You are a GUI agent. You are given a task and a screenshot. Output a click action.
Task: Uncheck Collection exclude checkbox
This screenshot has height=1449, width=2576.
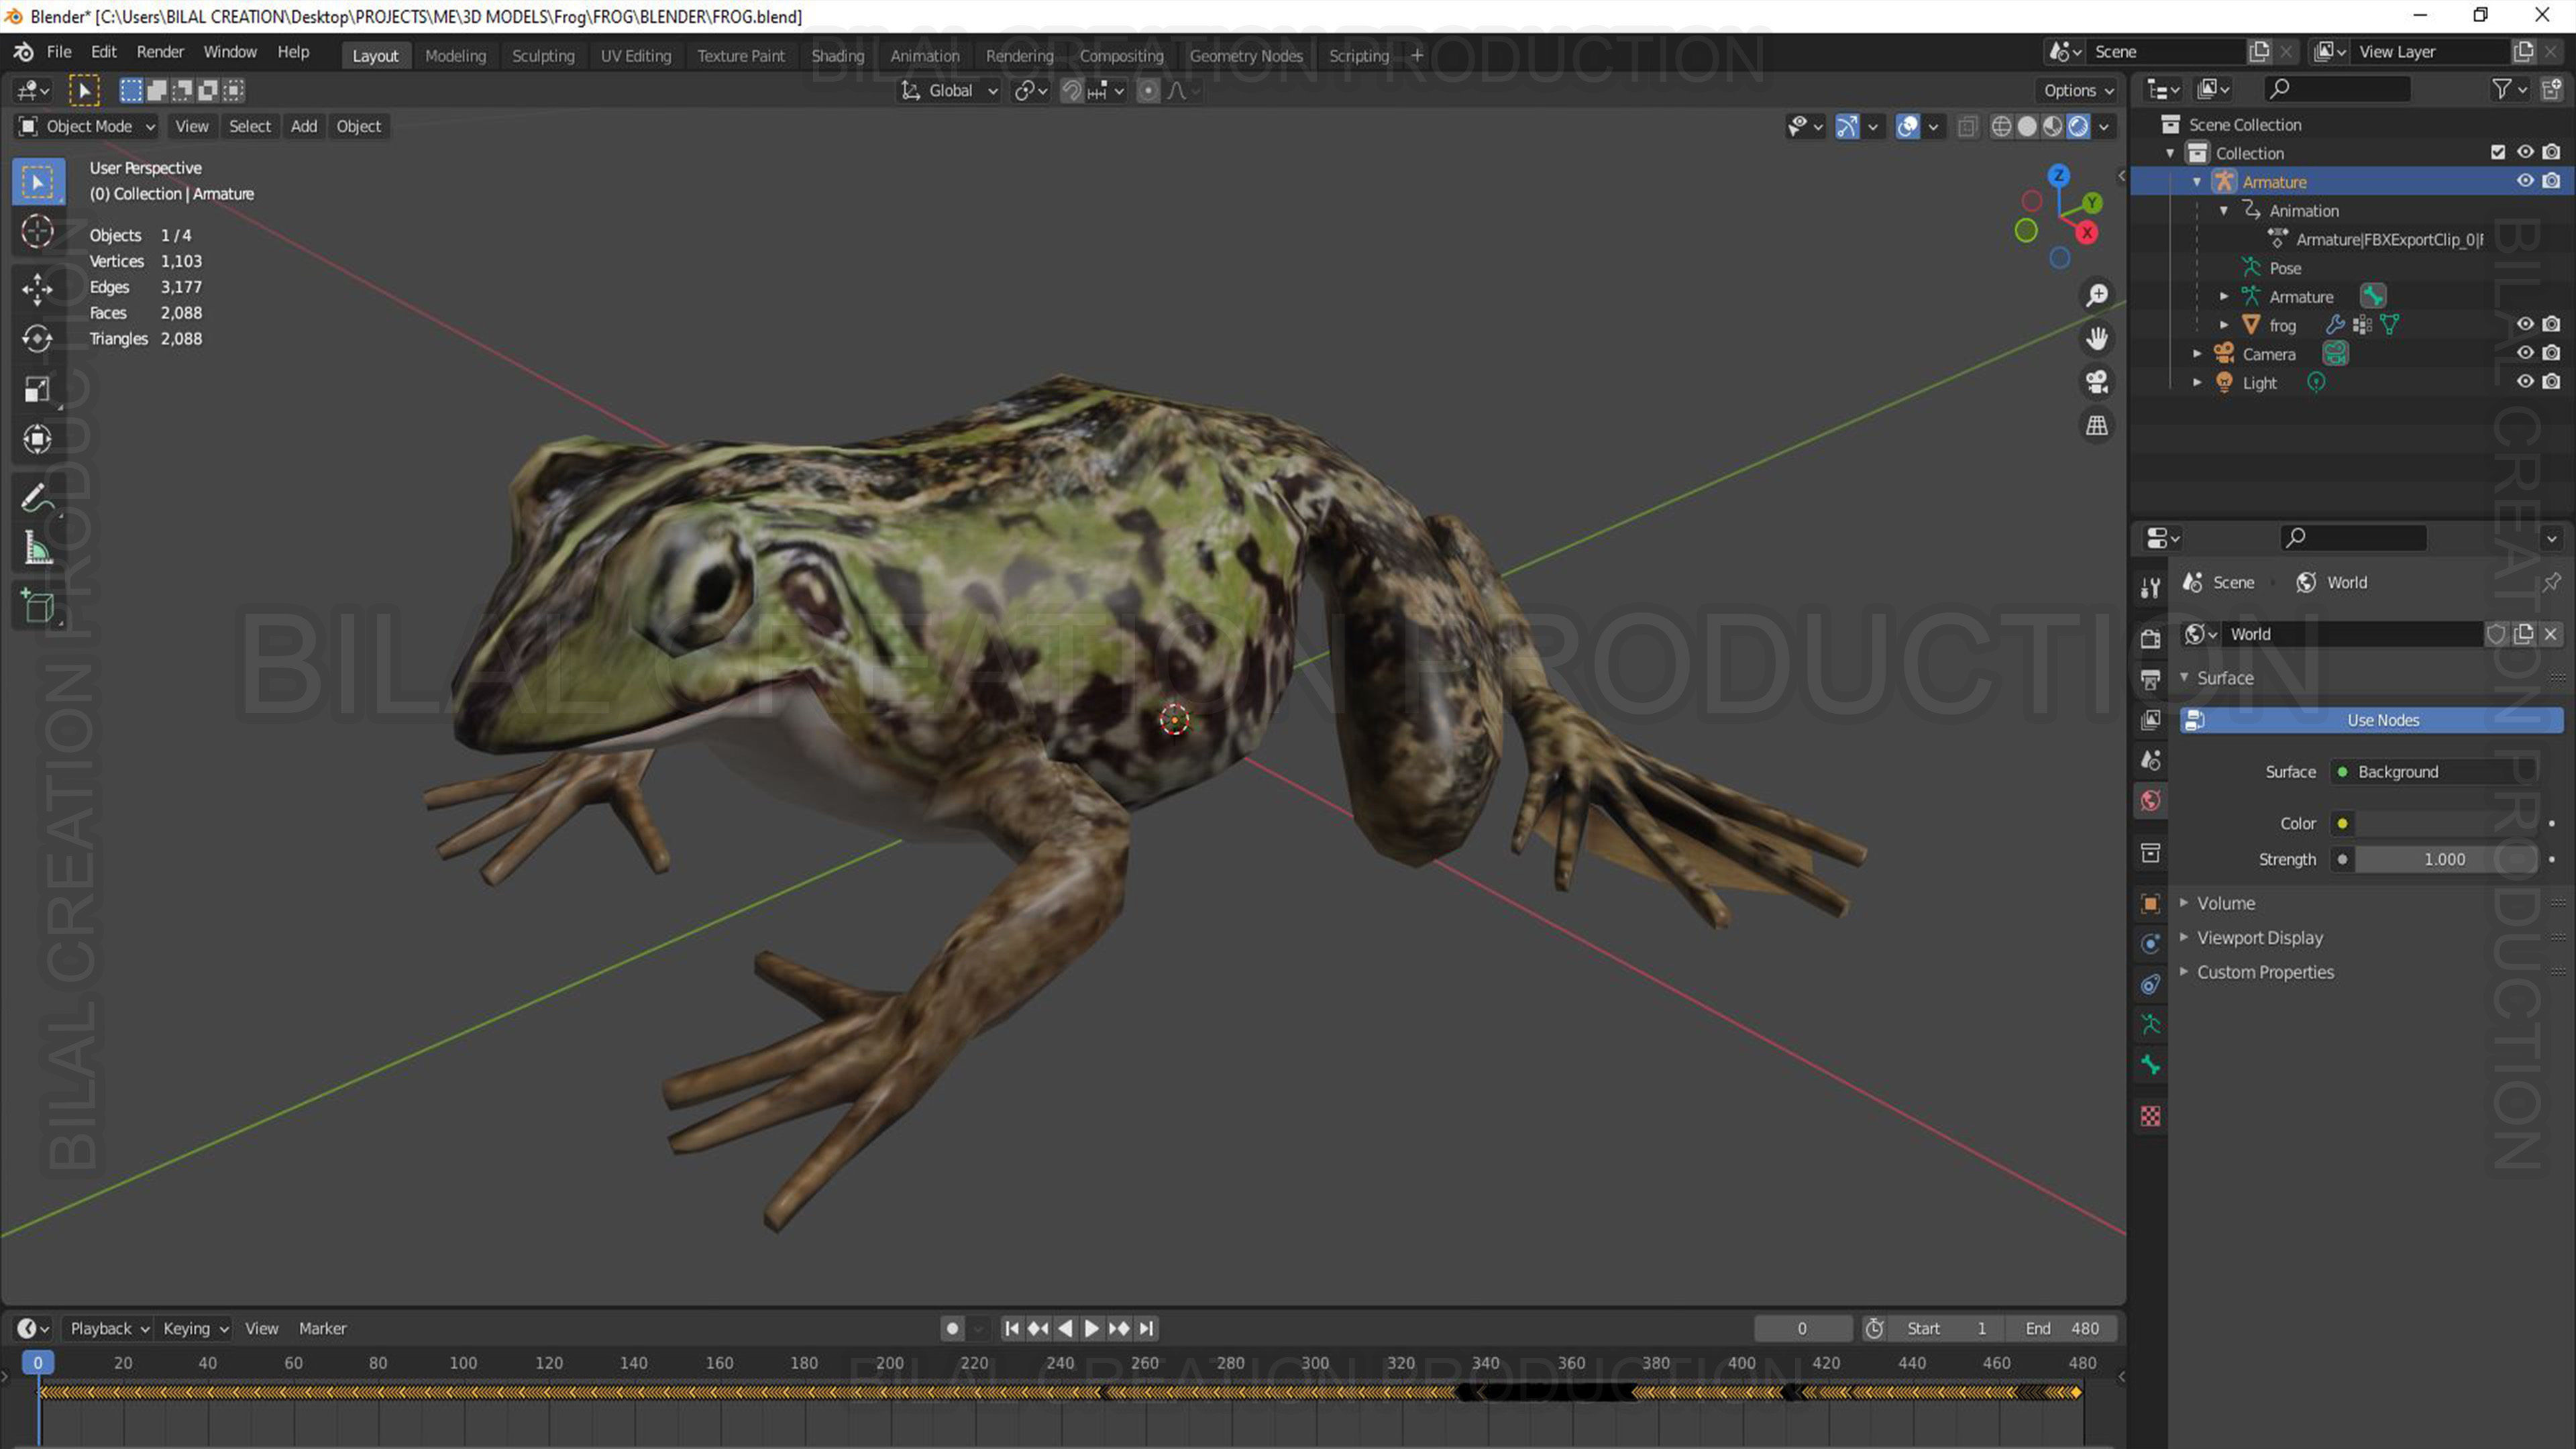(x=2497, y=152)
